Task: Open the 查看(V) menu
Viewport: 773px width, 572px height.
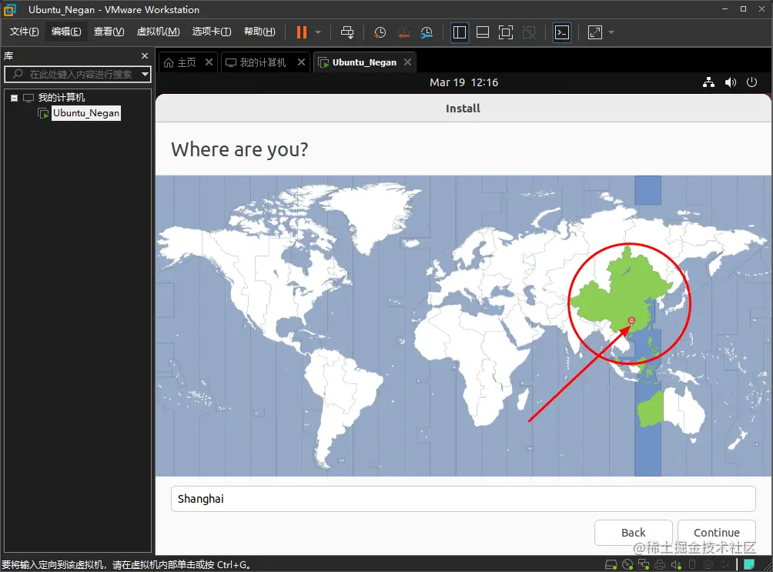Action: pyautogui.click(x=109, y=32)
